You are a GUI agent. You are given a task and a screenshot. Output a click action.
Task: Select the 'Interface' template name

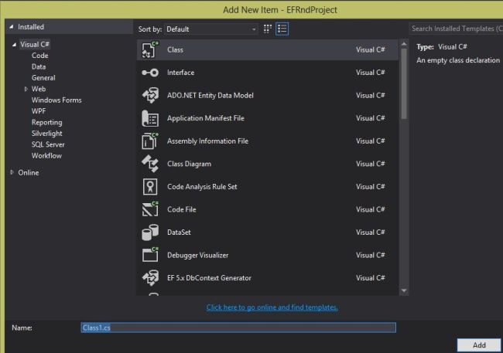pyautogui.click(x=180, y=73)
